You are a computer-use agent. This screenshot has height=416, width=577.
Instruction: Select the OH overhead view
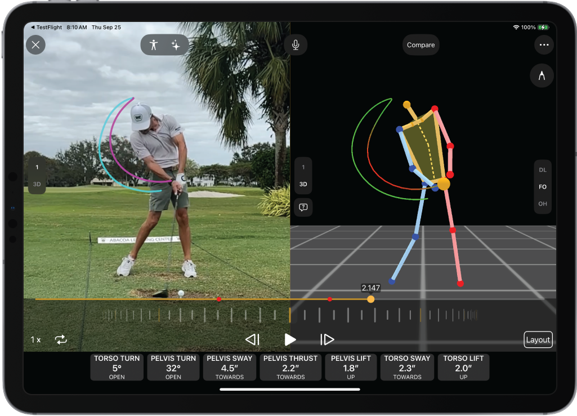[543, 204]
